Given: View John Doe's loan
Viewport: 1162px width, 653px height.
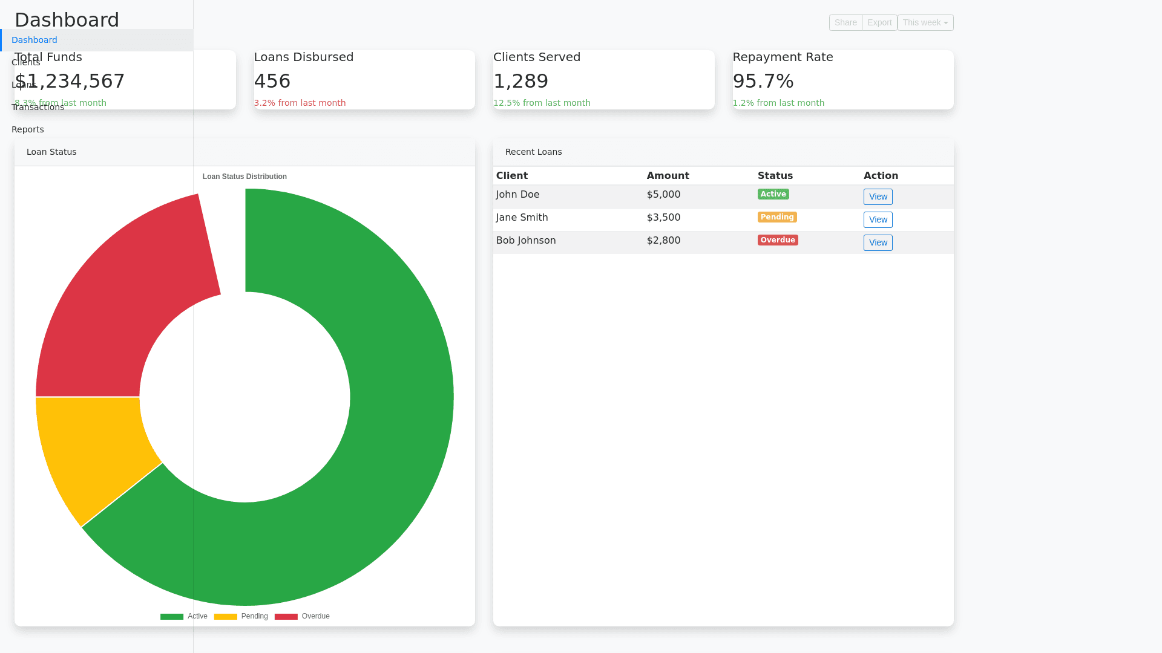Looking at the screenshot, I should pos(878,197).
